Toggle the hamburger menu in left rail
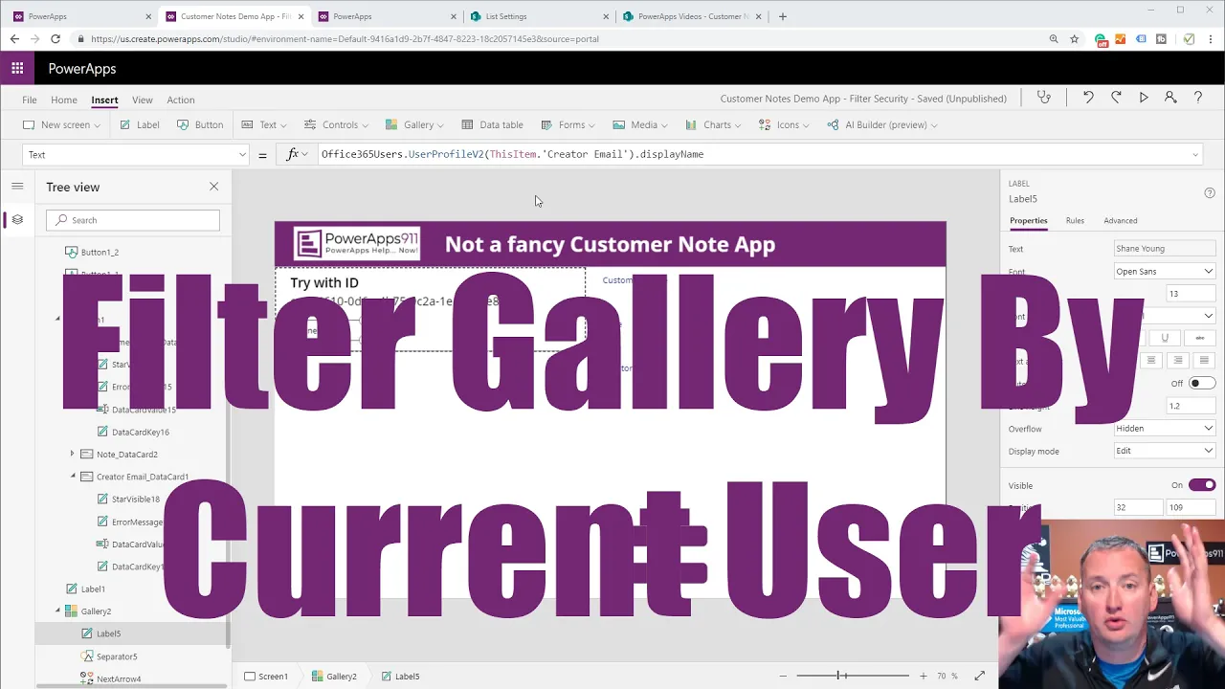Viewport: 1225px width, 689px height. click(x=17, y=187)
